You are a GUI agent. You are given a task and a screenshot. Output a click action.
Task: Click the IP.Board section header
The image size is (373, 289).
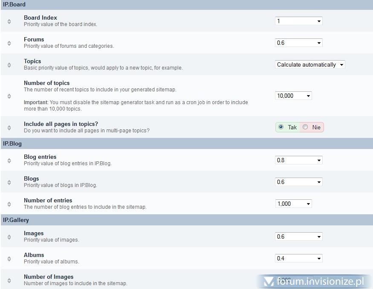14,4
